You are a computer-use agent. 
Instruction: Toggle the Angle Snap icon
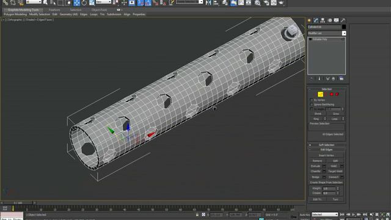pyautogui.click(x=148, y=2)
